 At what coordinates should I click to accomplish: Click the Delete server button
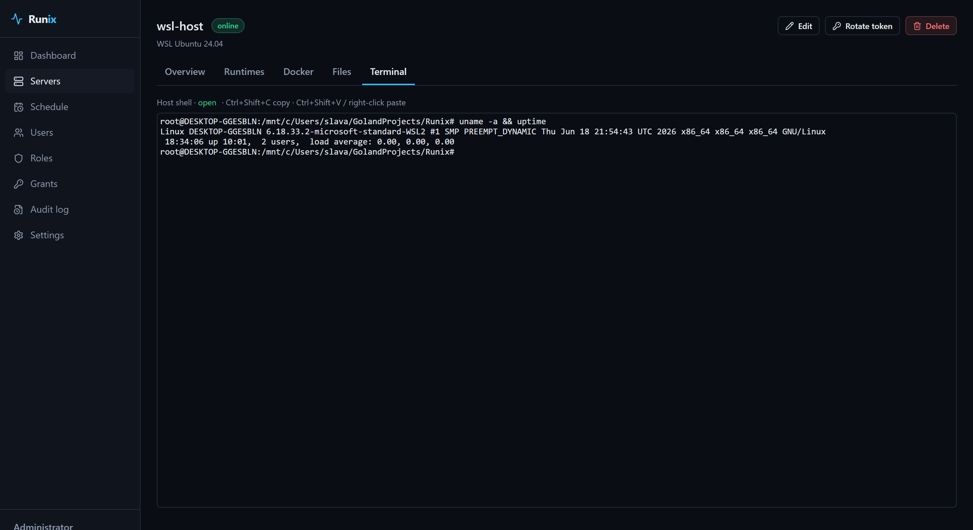pos(931,26)
